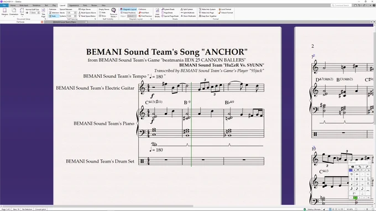The width and height of the screenshot is (376, 211).
Task: Click the Command Search box
Action: (341, 6)
